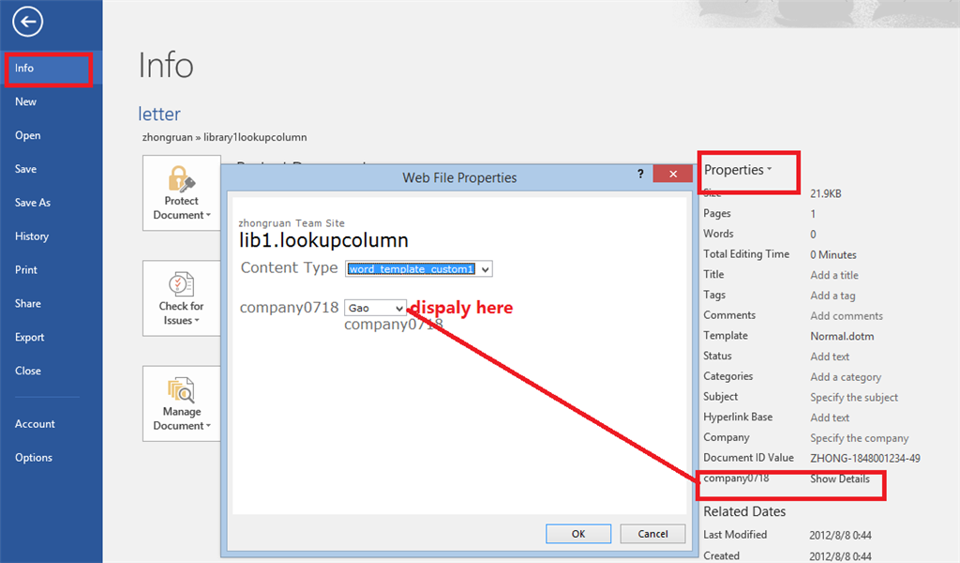This screenshot has width=960, height=563.
Task: Click the 0 Minutes editing time value
Action: (x=833, y=255)
